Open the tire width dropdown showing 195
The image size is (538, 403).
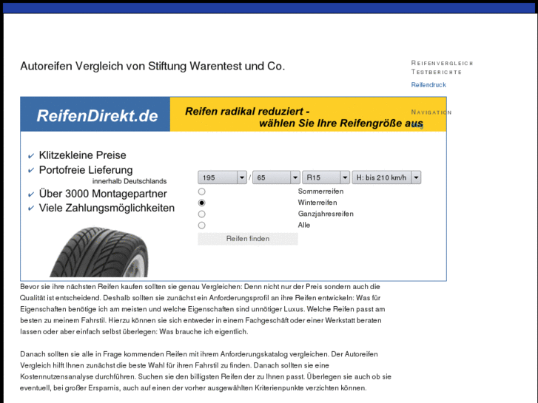(x=222, y=177)
